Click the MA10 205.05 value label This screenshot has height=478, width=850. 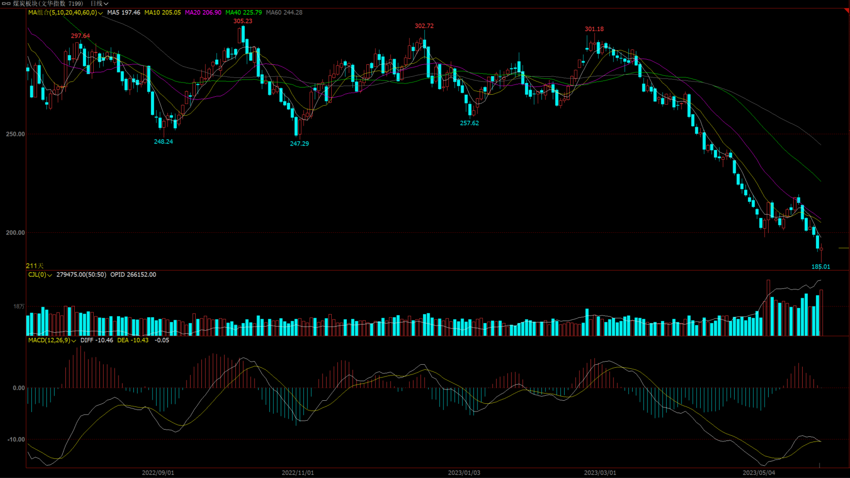(x=162, y=12)
